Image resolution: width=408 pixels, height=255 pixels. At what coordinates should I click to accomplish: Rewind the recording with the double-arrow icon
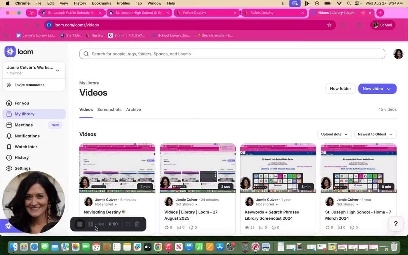[101, 224]
